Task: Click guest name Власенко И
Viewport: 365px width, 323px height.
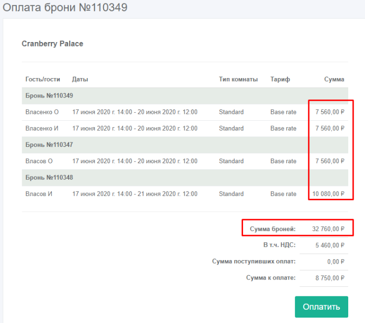Action: click(42, 128)
